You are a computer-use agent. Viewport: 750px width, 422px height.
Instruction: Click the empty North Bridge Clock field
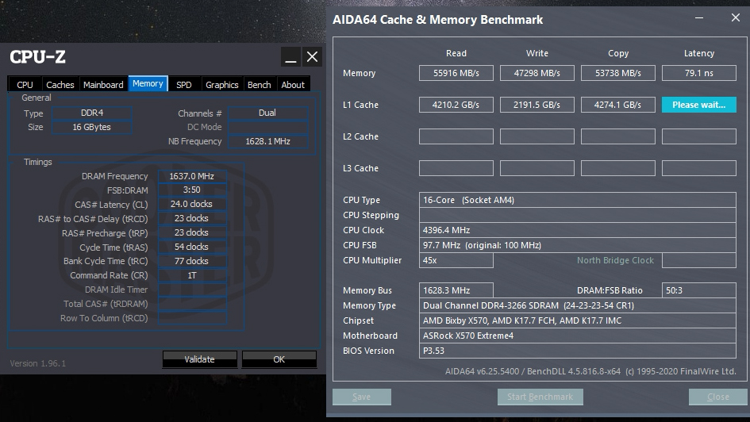tap(699, 260)
